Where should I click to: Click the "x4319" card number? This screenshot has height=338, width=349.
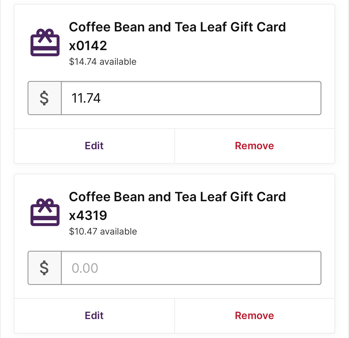click(88, 216)
